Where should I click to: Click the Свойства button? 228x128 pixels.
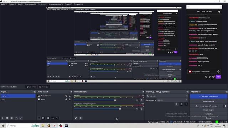click(x=31, y=87)
